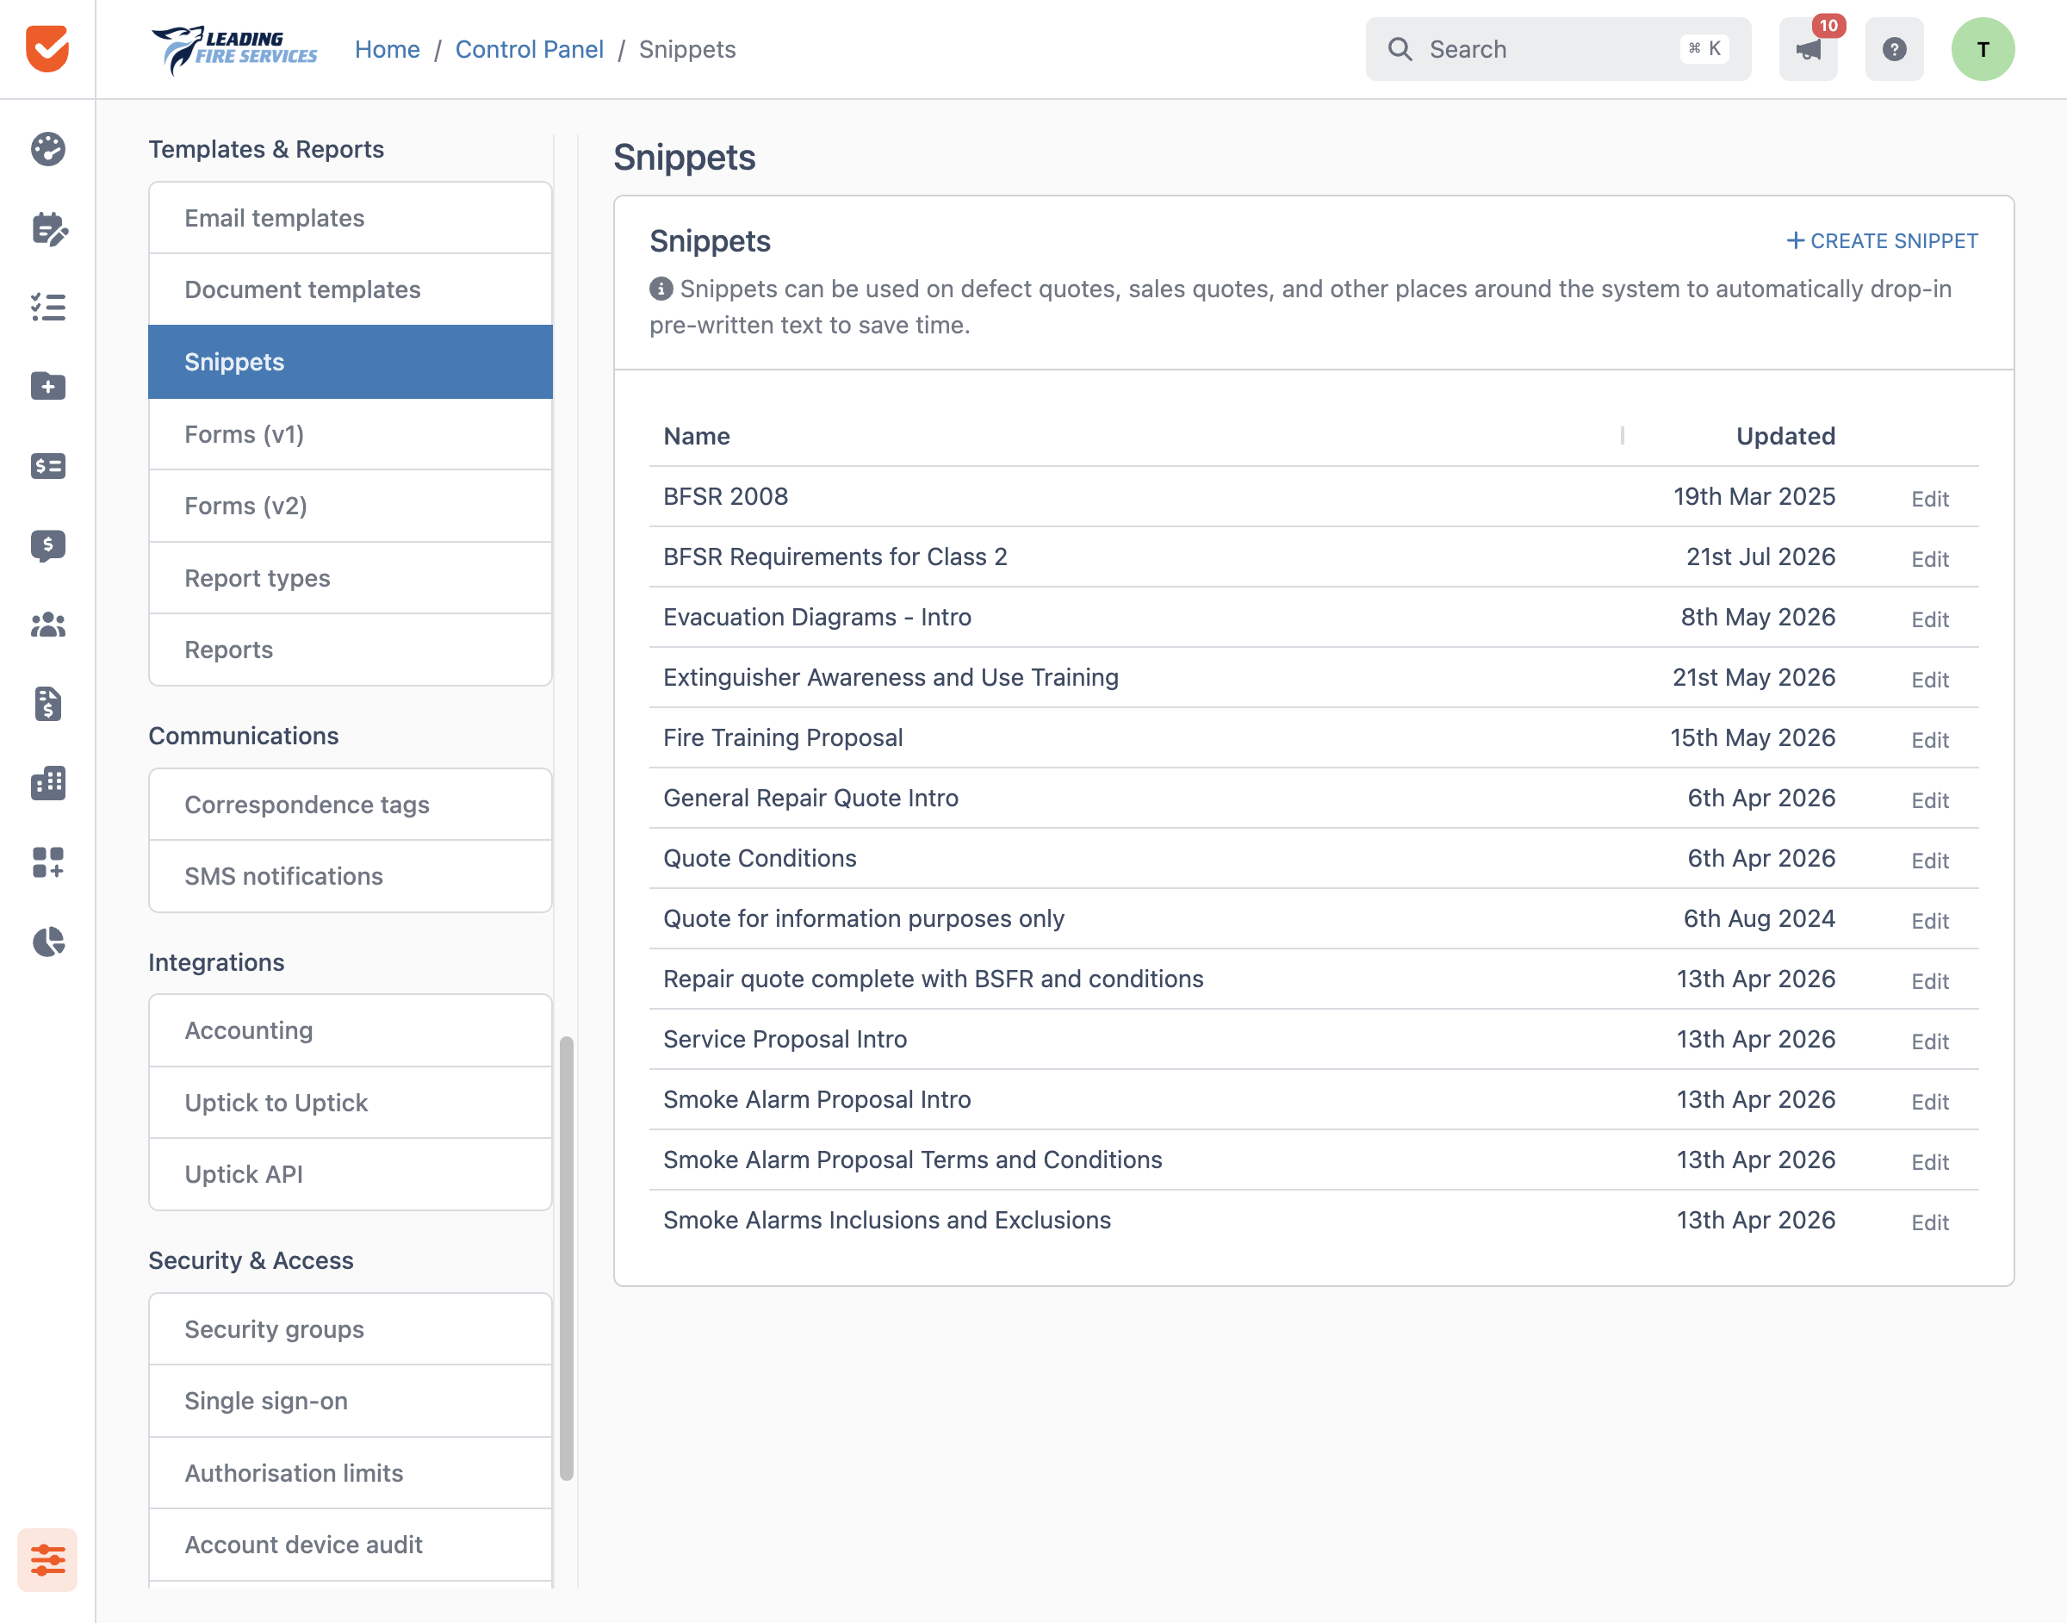Open Accounting integration menu item
This screenshot has height=1623, width=2067.
click(x=351, y=1030)
